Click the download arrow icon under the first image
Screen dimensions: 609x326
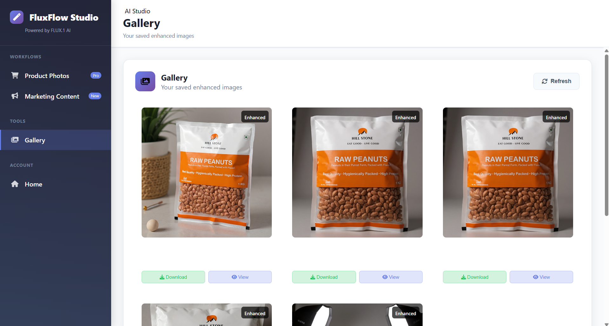[x=162, y=277]
